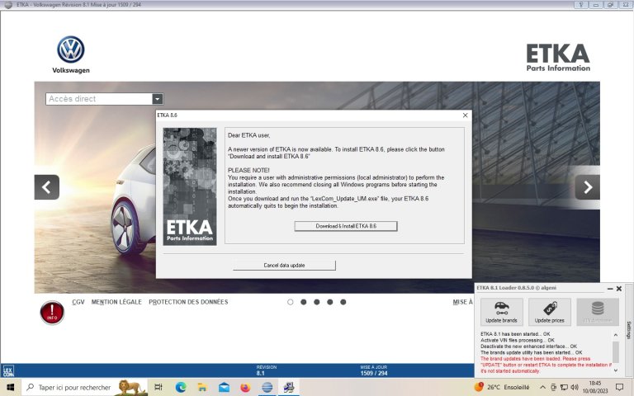Screen dimensions: 634x396
Task: Select the fifth carousel dot
Action: (343, 302)
